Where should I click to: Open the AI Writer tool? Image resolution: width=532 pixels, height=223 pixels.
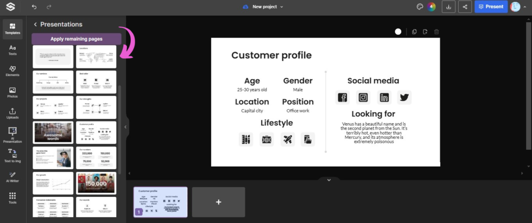(x=12, y=177)
